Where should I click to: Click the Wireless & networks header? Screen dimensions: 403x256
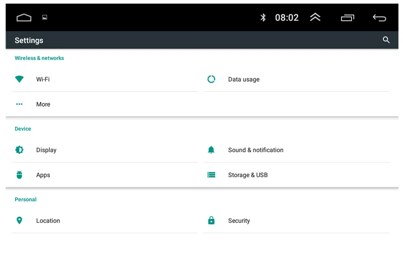(39, 58)
